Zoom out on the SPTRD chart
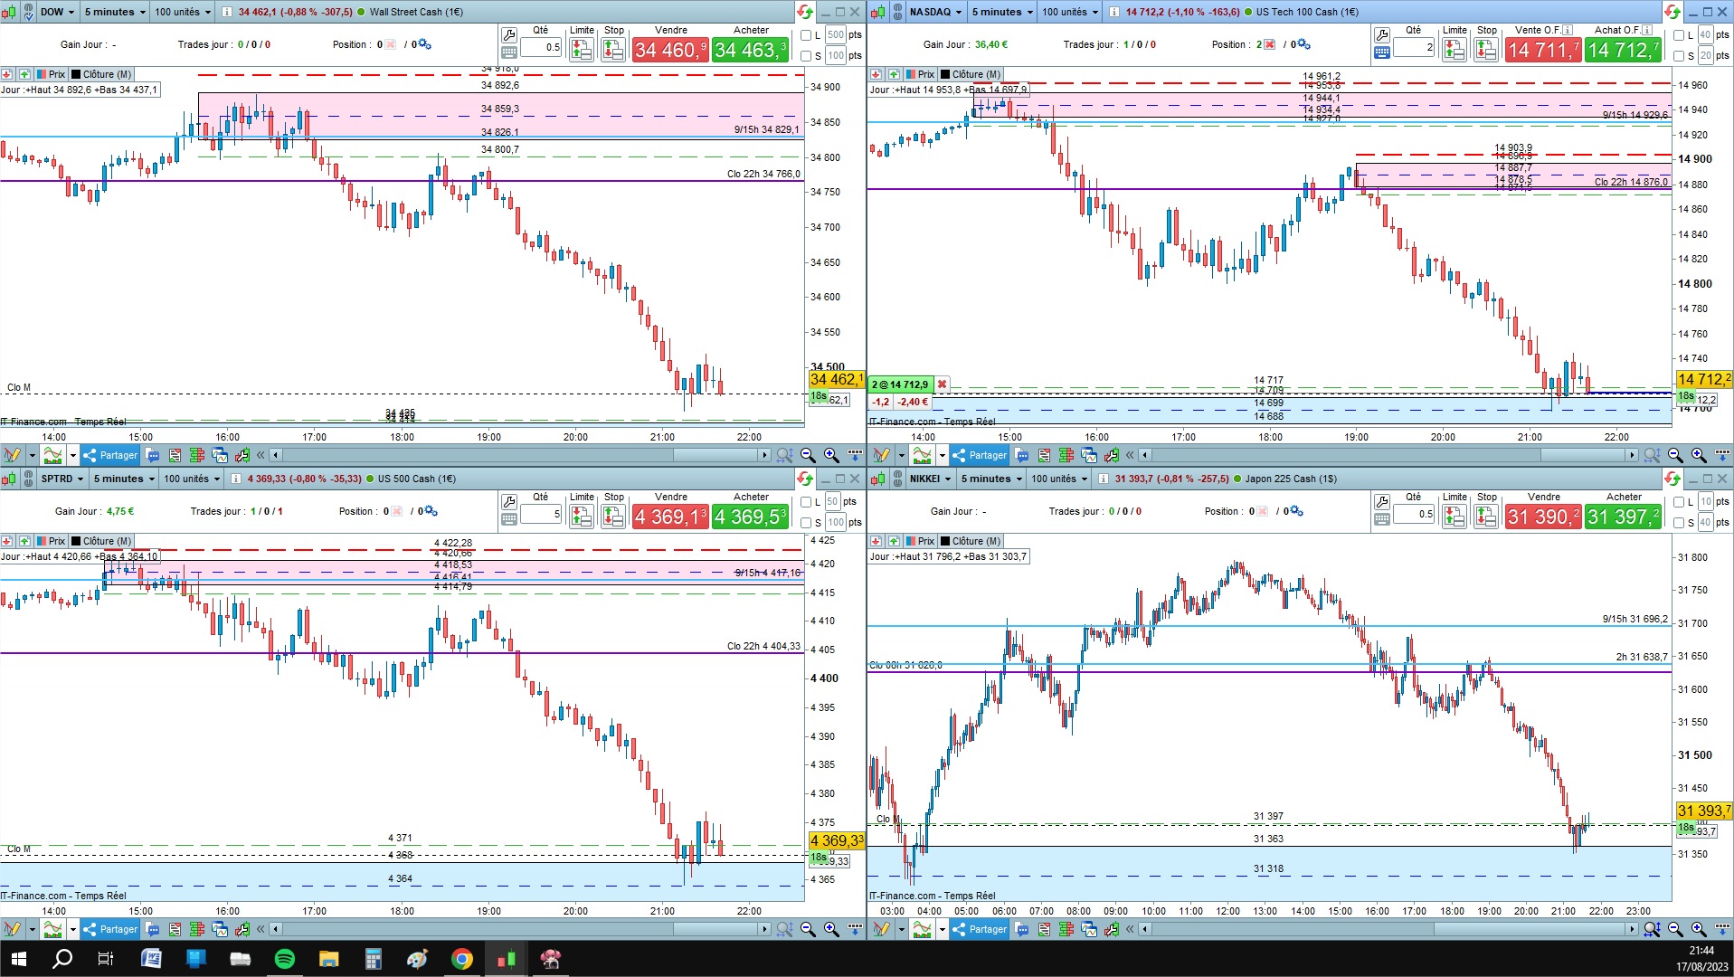This screenshot has width=1734, height=977. 808,929
